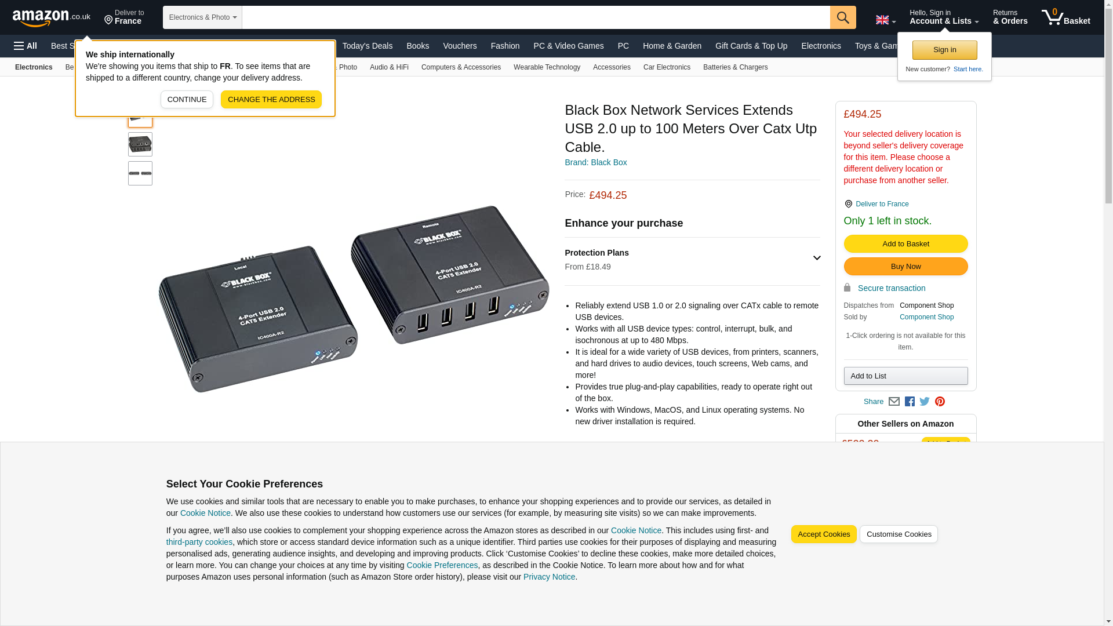The height and width of the screenshot is (626, 1113).
Task: Share product via email icon
Action: click(894, 401)
